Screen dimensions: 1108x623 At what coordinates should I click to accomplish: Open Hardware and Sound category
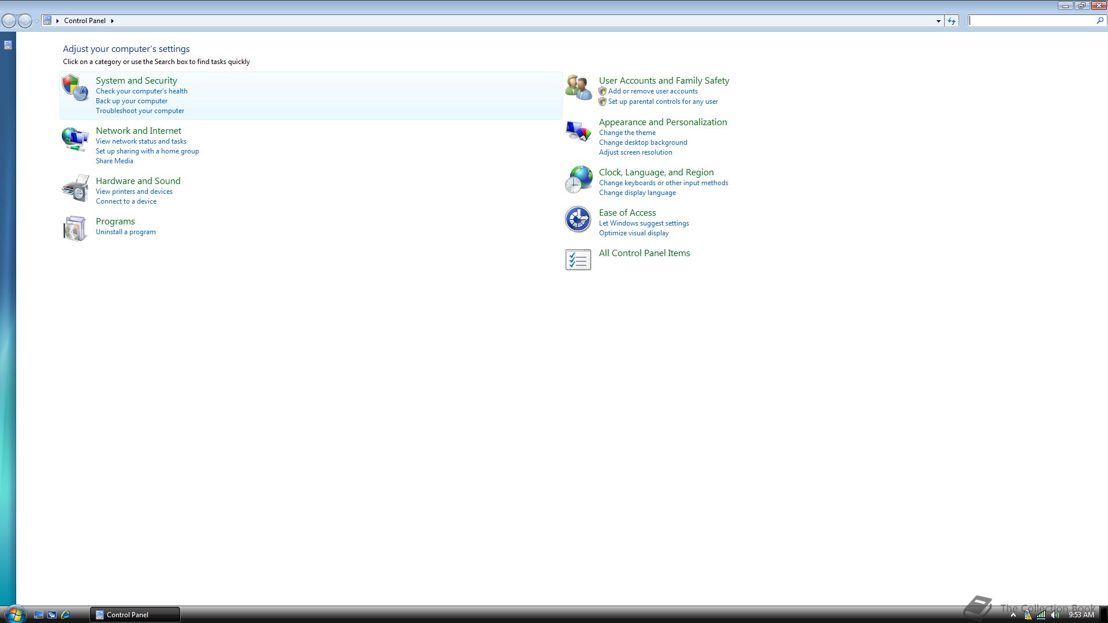(x=138, y=181)
